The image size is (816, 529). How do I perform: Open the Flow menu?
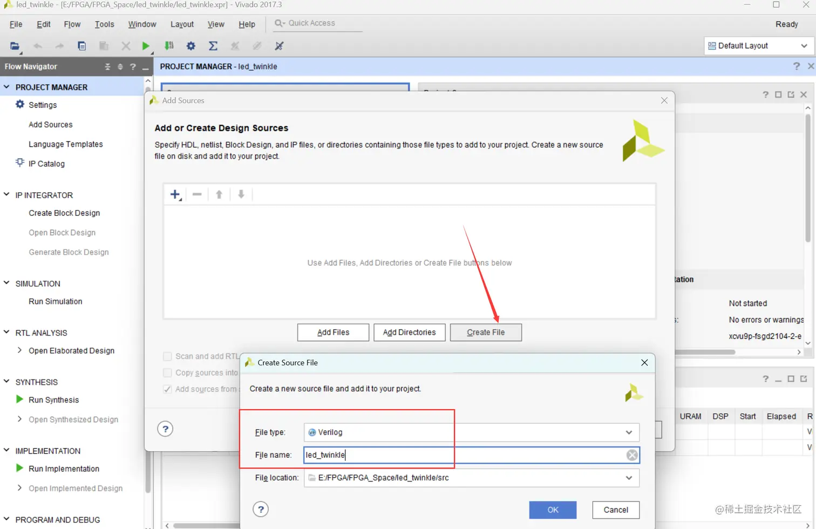[72, 24]
